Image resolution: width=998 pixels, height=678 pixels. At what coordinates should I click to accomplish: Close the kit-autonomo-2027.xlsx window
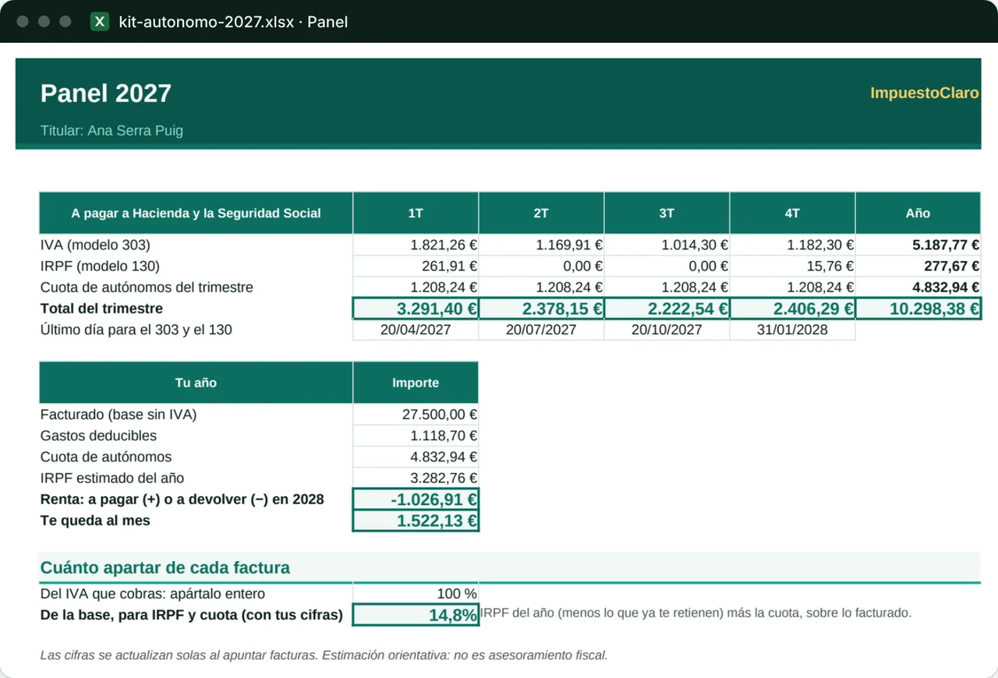point(23,22)
